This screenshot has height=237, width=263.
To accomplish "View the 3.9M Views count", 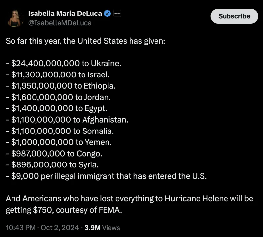I will point(102,228).
